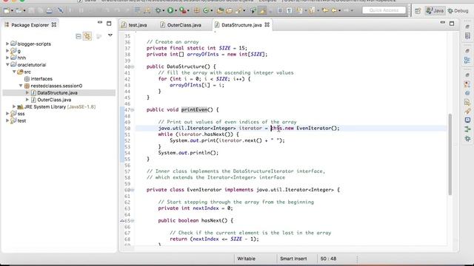474x266 pixels.
Task: Click the Next Annotation icon
Action: [x=299, y=10]
